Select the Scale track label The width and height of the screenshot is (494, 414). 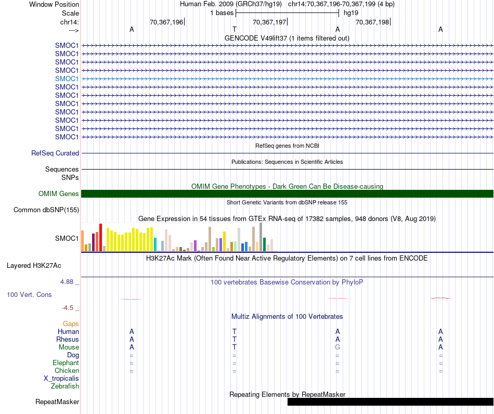(x=70, y=13)
